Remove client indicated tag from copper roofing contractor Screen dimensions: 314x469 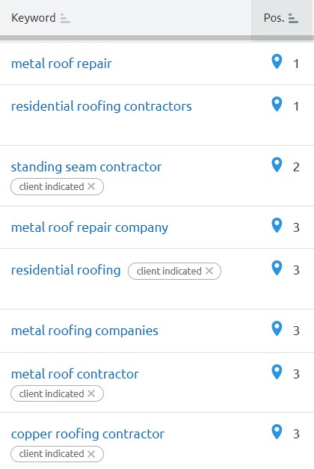[x=91, y=454]
